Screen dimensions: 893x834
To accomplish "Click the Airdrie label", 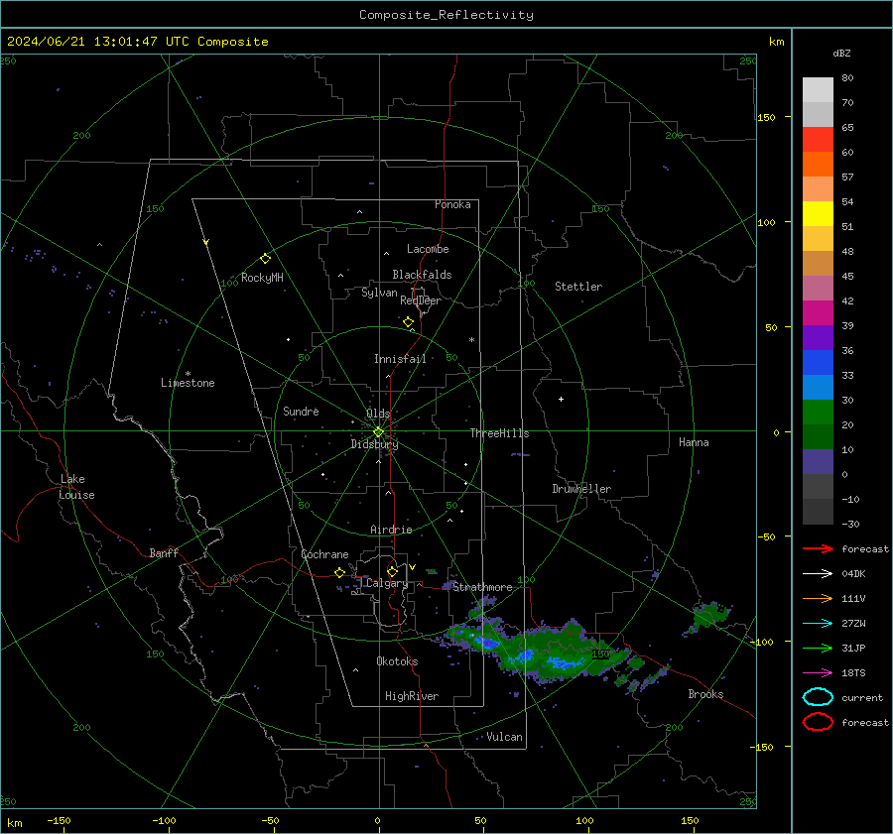I will tap(391, 530).
